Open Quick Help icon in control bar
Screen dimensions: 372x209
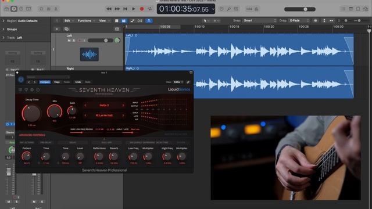tap(22, 9)
